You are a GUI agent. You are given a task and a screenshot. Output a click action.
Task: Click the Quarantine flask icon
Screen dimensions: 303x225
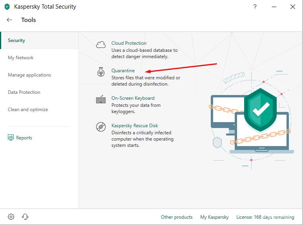(101, 72)
